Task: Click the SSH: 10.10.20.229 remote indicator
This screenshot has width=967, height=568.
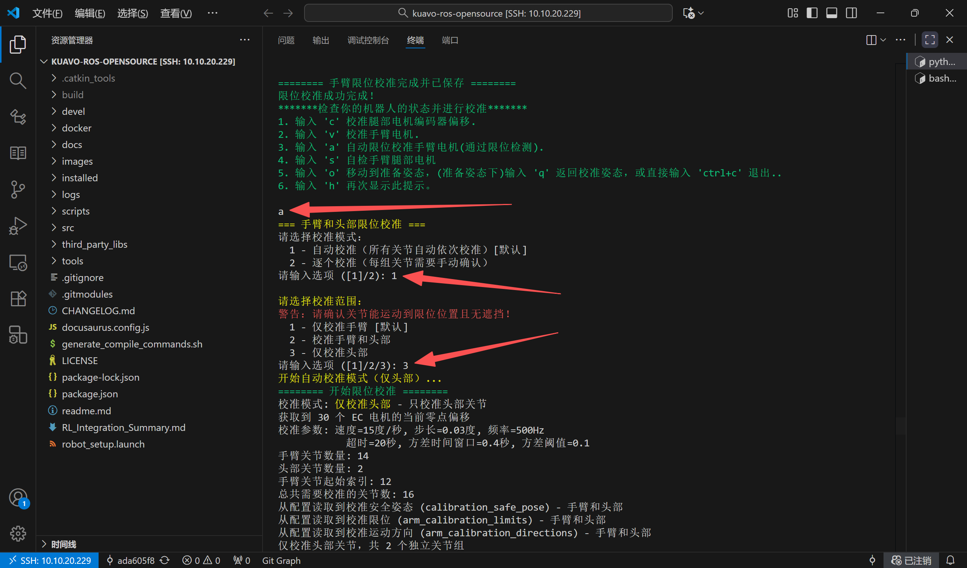Action: click(50, 560)
